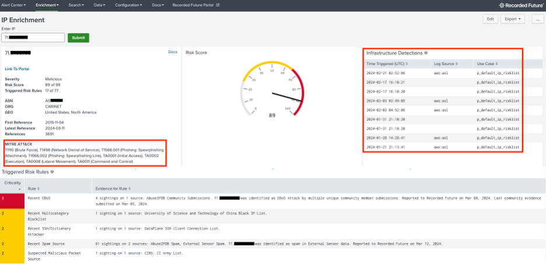Sort by Evidence for Rule column
This screenshot has height=264, width=546.
click(x=113, y=189)
